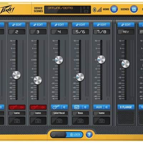
Task: Click the channel number 2 label
Action: (17, 32)
